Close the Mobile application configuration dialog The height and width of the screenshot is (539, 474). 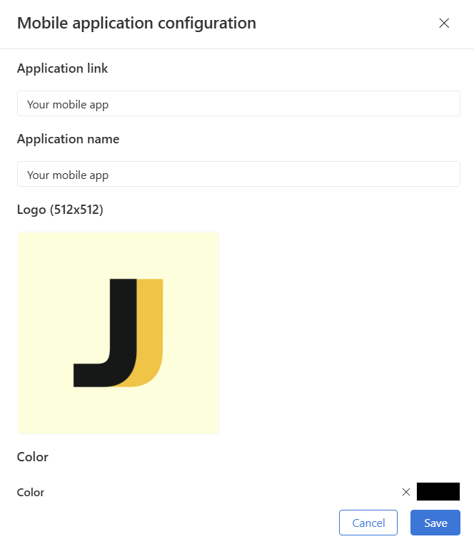[444, 24]
